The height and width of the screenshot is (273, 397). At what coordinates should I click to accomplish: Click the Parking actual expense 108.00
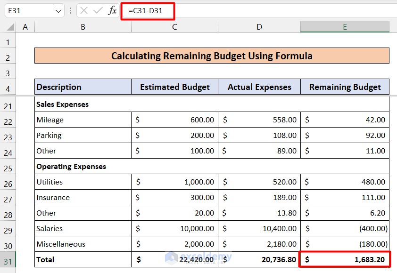pyautogui.click(x=259, y=135)
